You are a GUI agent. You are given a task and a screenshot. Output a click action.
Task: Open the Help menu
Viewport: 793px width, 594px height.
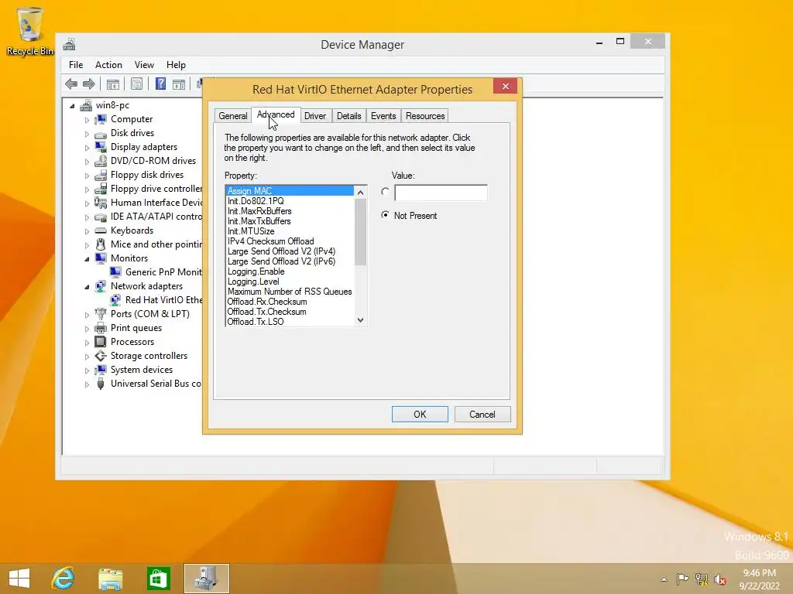[x=176, y=65]
